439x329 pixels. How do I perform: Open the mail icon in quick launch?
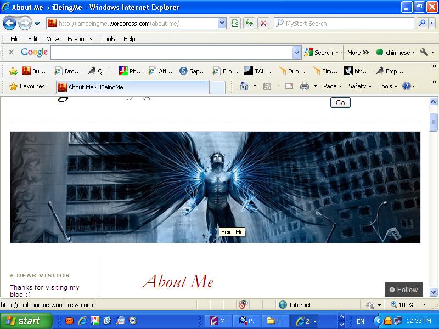click(69, 321)
